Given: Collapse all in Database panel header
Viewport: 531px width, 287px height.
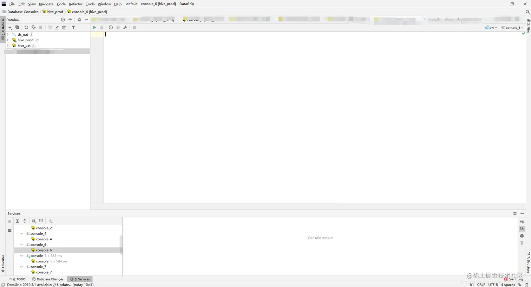Looking at the screenshot, I should click(x=70, y=20).
